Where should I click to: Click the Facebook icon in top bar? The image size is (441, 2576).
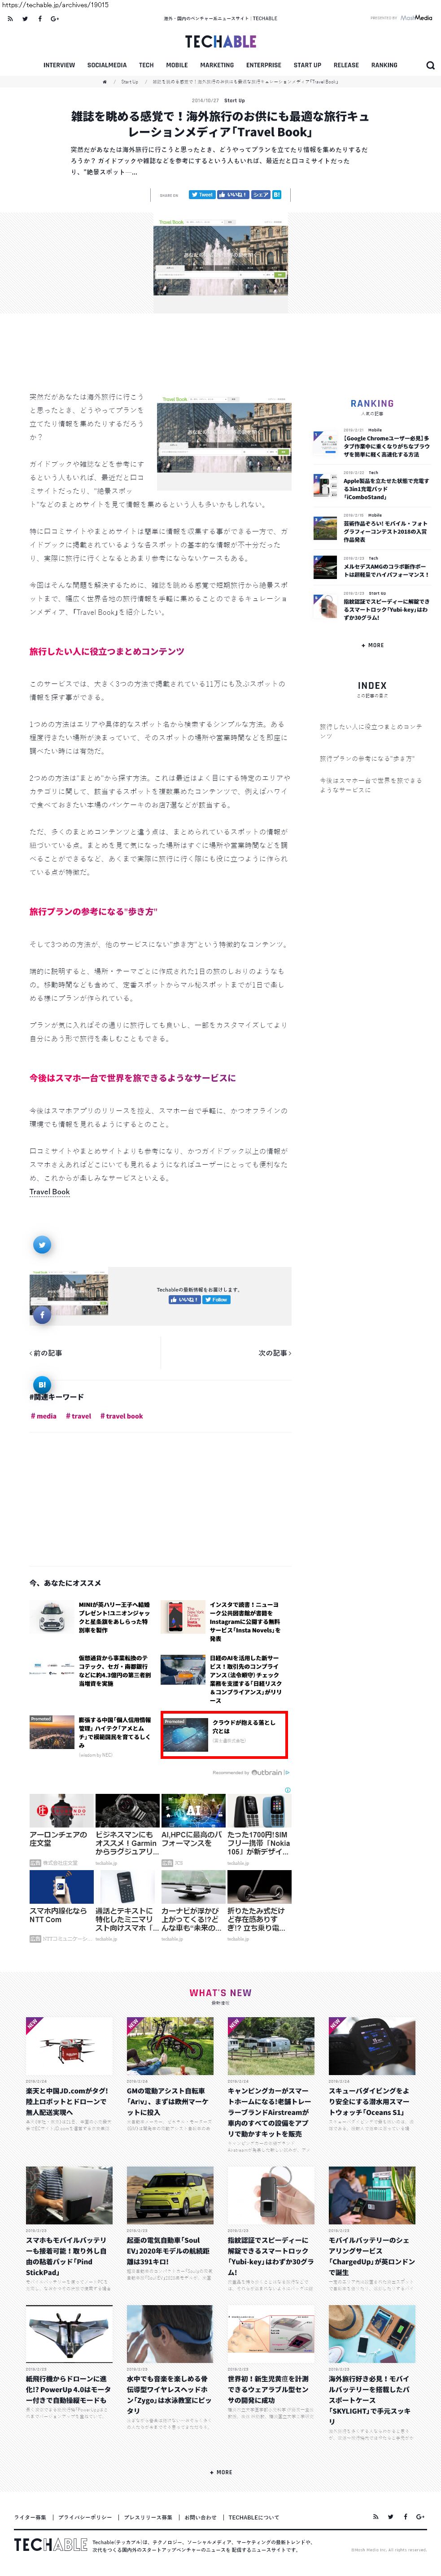click(x=40, y=18)
